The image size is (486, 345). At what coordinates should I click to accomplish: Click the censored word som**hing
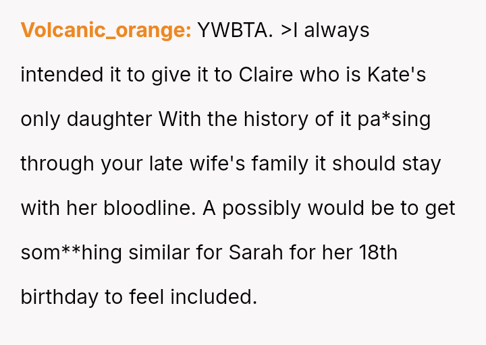[x=71, y=253]
